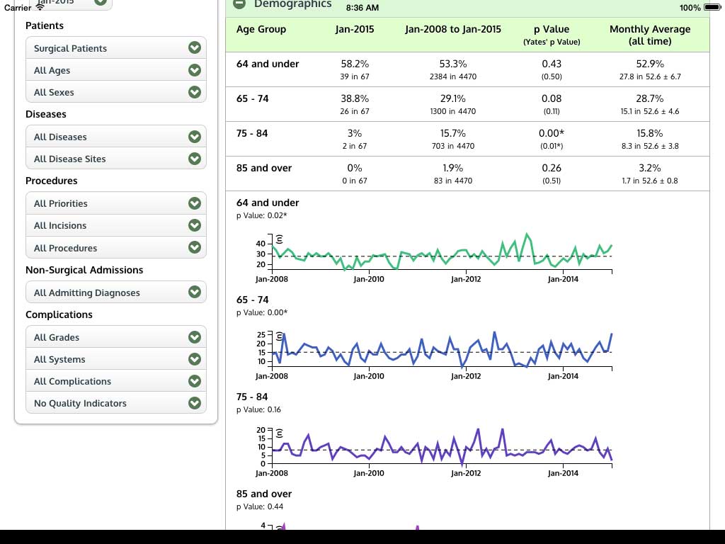Select the 75 - 84 table row label

coord(252,133)
